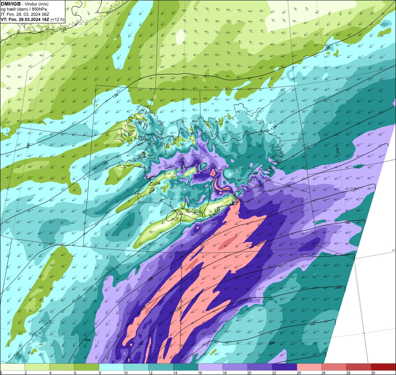
Task: Click the legend tick value '2'
Action: (26, 373)
